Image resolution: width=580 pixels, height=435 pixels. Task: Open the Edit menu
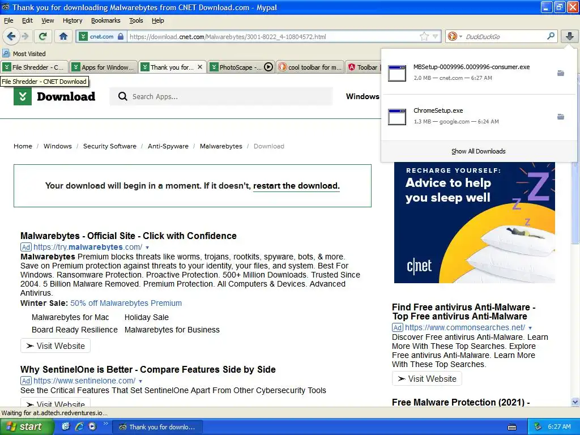[27, 20]
